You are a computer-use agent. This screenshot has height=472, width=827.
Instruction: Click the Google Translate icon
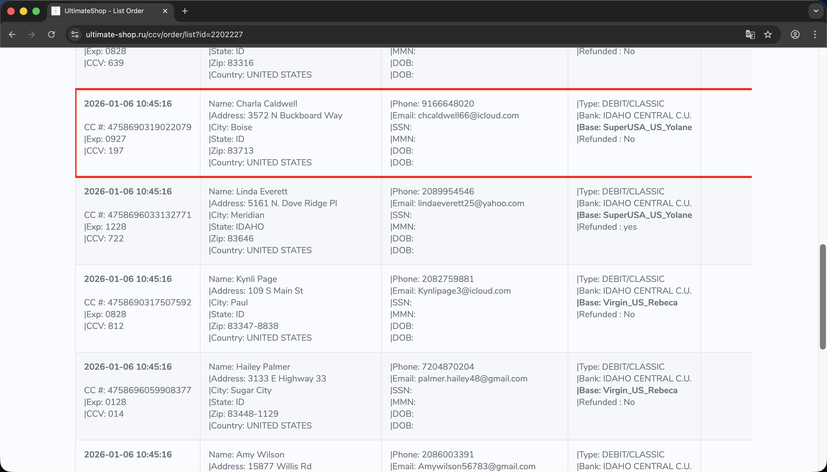(x=750, y=34)
